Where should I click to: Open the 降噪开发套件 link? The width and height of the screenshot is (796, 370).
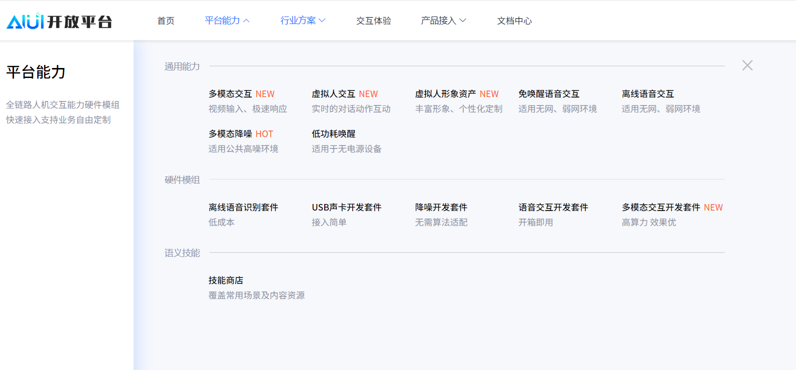click(x=441, y=207)
